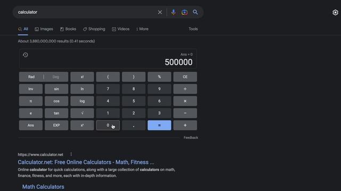Open the Tools filter options
The image size is (341, 191).
[x=193, y=29]
